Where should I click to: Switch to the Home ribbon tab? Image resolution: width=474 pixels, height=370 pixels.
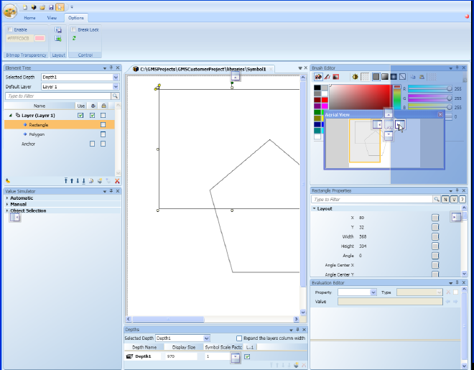pyautogui.click(x=29, y=17)
